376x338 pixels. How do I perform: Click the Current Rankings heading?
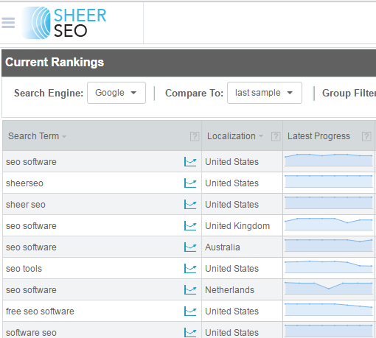[x=55, y=62]
